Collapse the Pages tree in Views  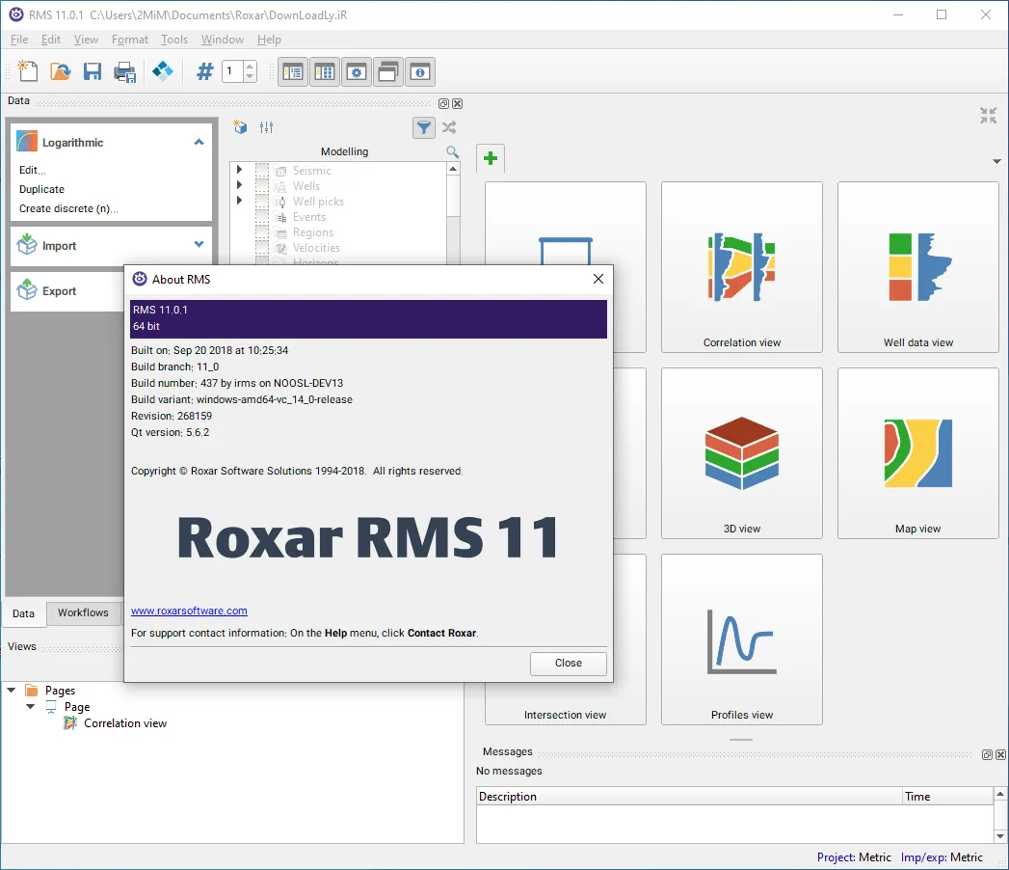[11, 690]
